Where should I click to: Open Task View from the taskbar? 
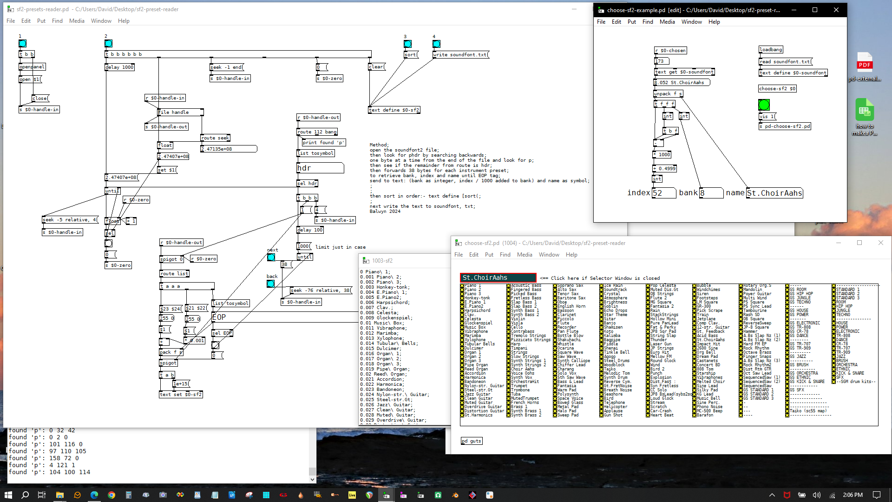point(42,495)
